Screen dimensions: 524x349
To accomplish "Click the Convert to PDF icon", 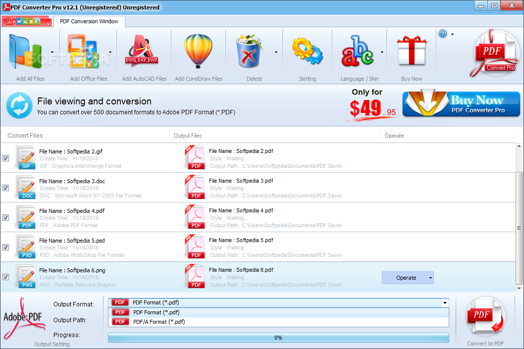I will coord(485,317).
